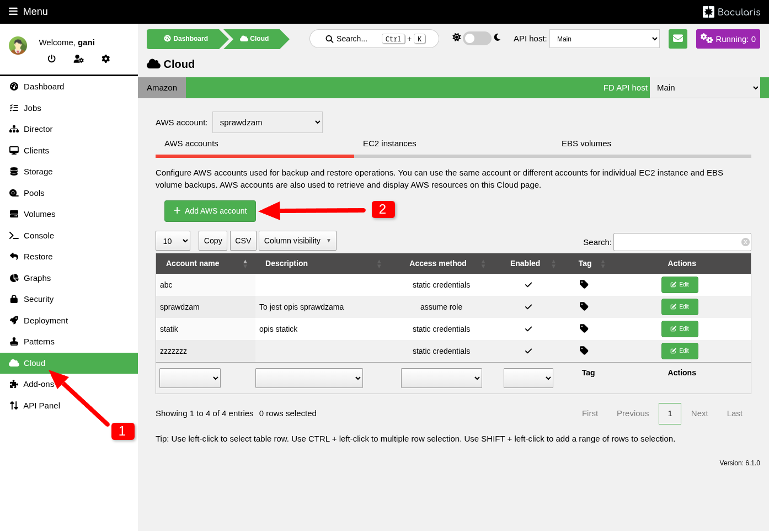Click the tag icon in statik row
The height and width of the screenshot is (531, 769).
[584, 328]
